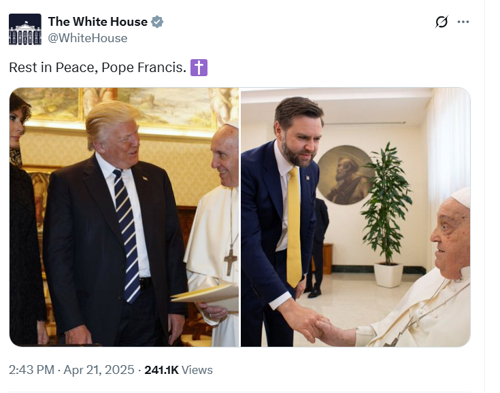Image resolution: width=500 pixels, height=393 pixels.
Task: Open the three-dot More options menu
Action: click(463, 22)
